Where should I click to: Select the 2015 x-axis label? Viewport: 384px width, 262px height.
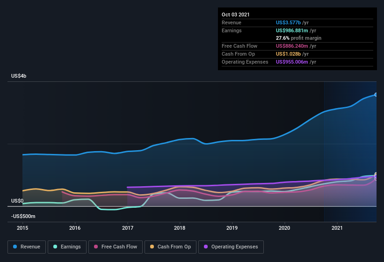[x=22, y=228]
